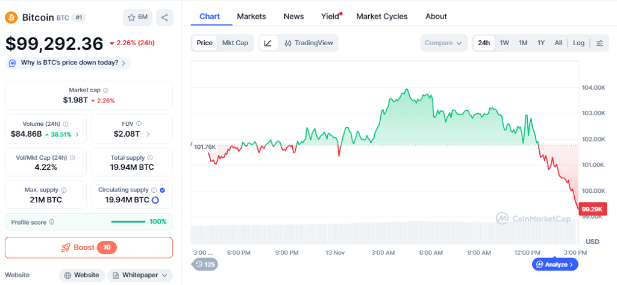This screenshot has height=285, width=617.
Task: Select the 1M time range
Action: click(x=523, y=43)
